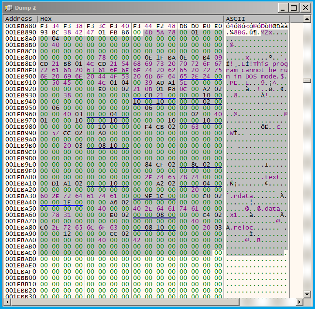Click the horizontal scrollbar left arrow
This screenshot has height=309, width=315.
[x=7, y=303]
